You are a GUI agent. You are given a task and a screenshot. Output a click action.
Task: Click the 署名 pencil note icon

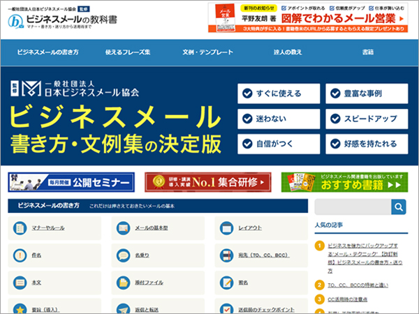(226, 283)
